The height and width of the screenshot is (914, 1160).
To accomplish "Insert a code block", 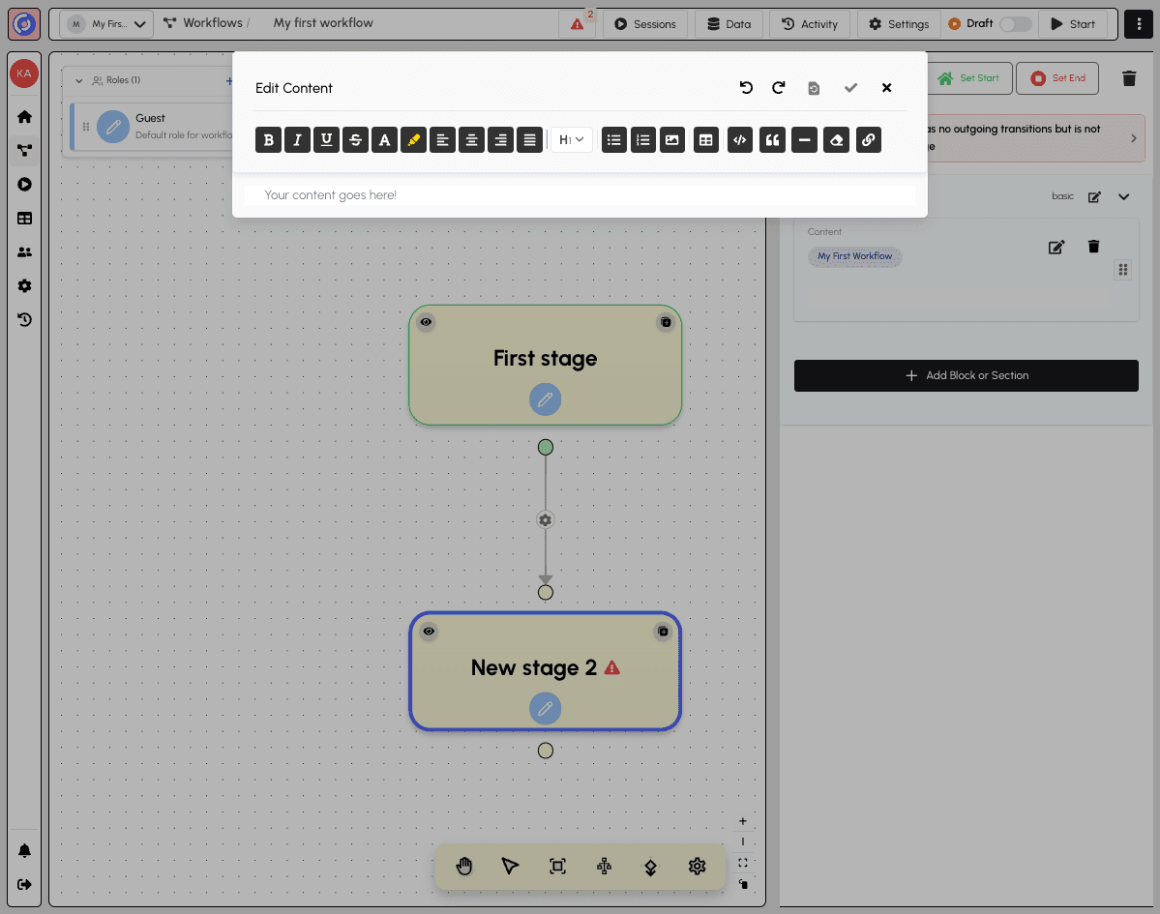I will (x=739, y=140).
